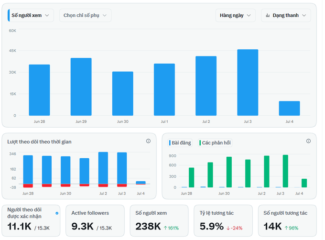
Task: Click the '11.1K' followers value
Action: tap(20, 226)
